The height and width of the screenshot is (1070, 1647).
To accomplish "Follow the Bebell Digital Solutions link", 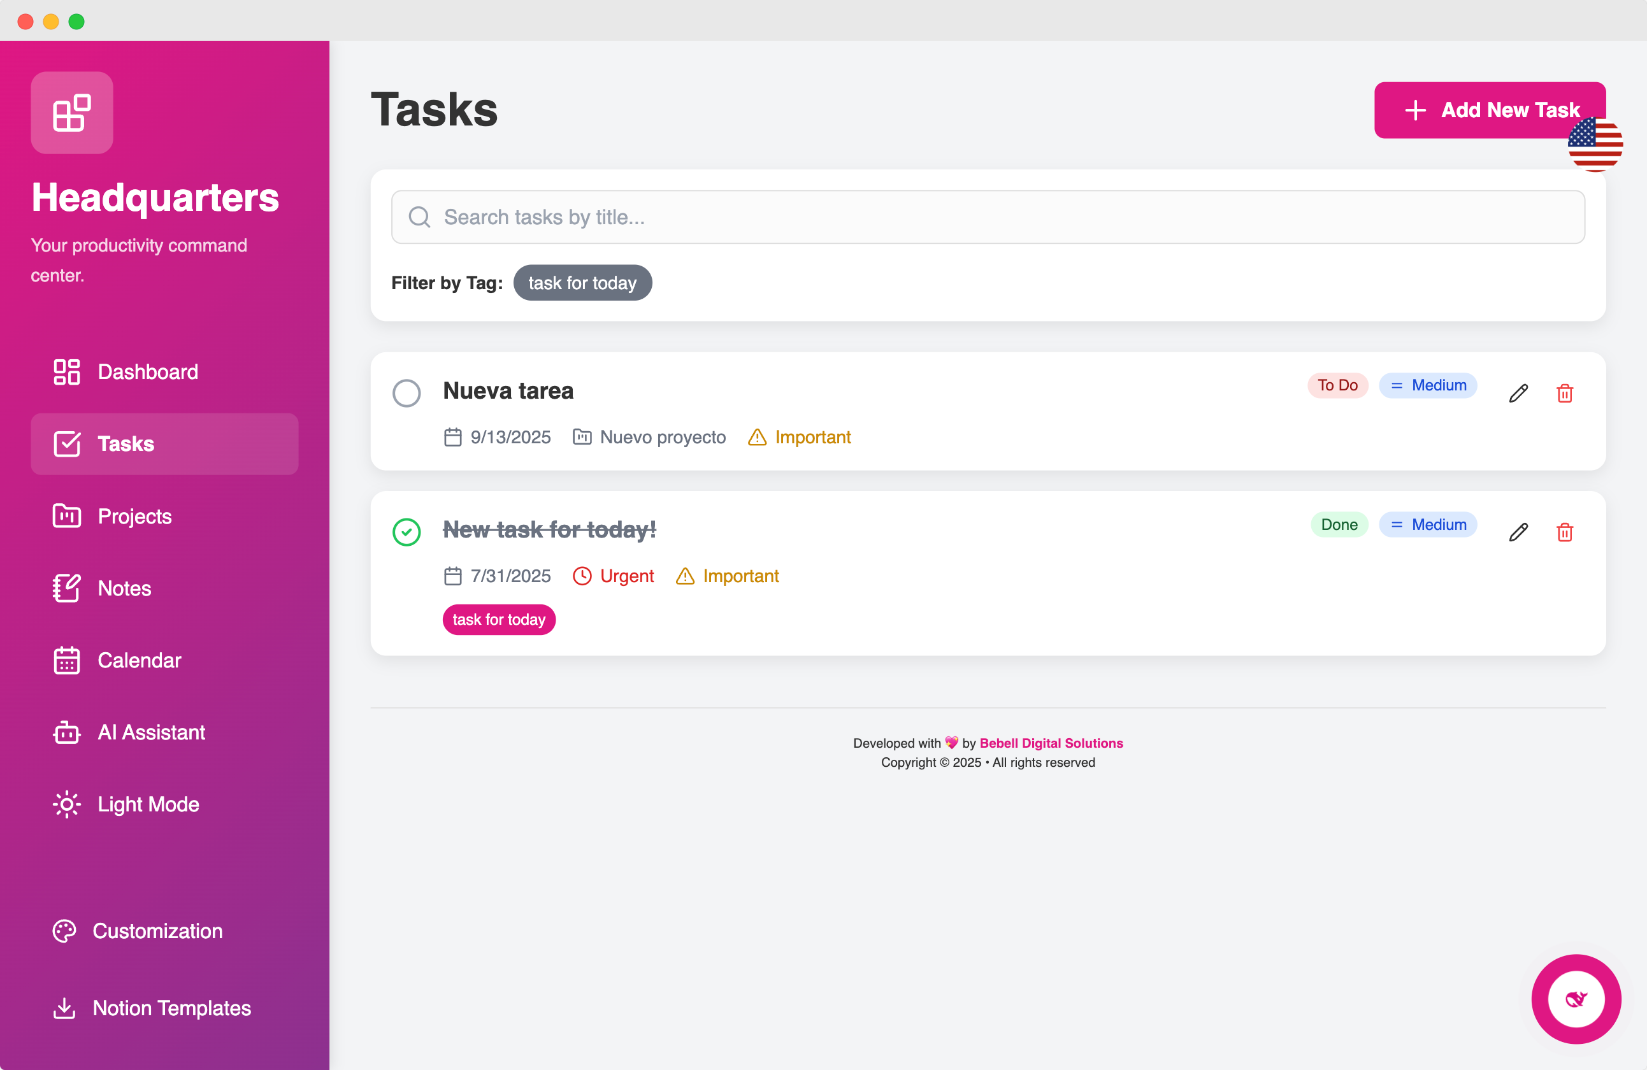I will pyautogui.click(x=1051, y=743).
